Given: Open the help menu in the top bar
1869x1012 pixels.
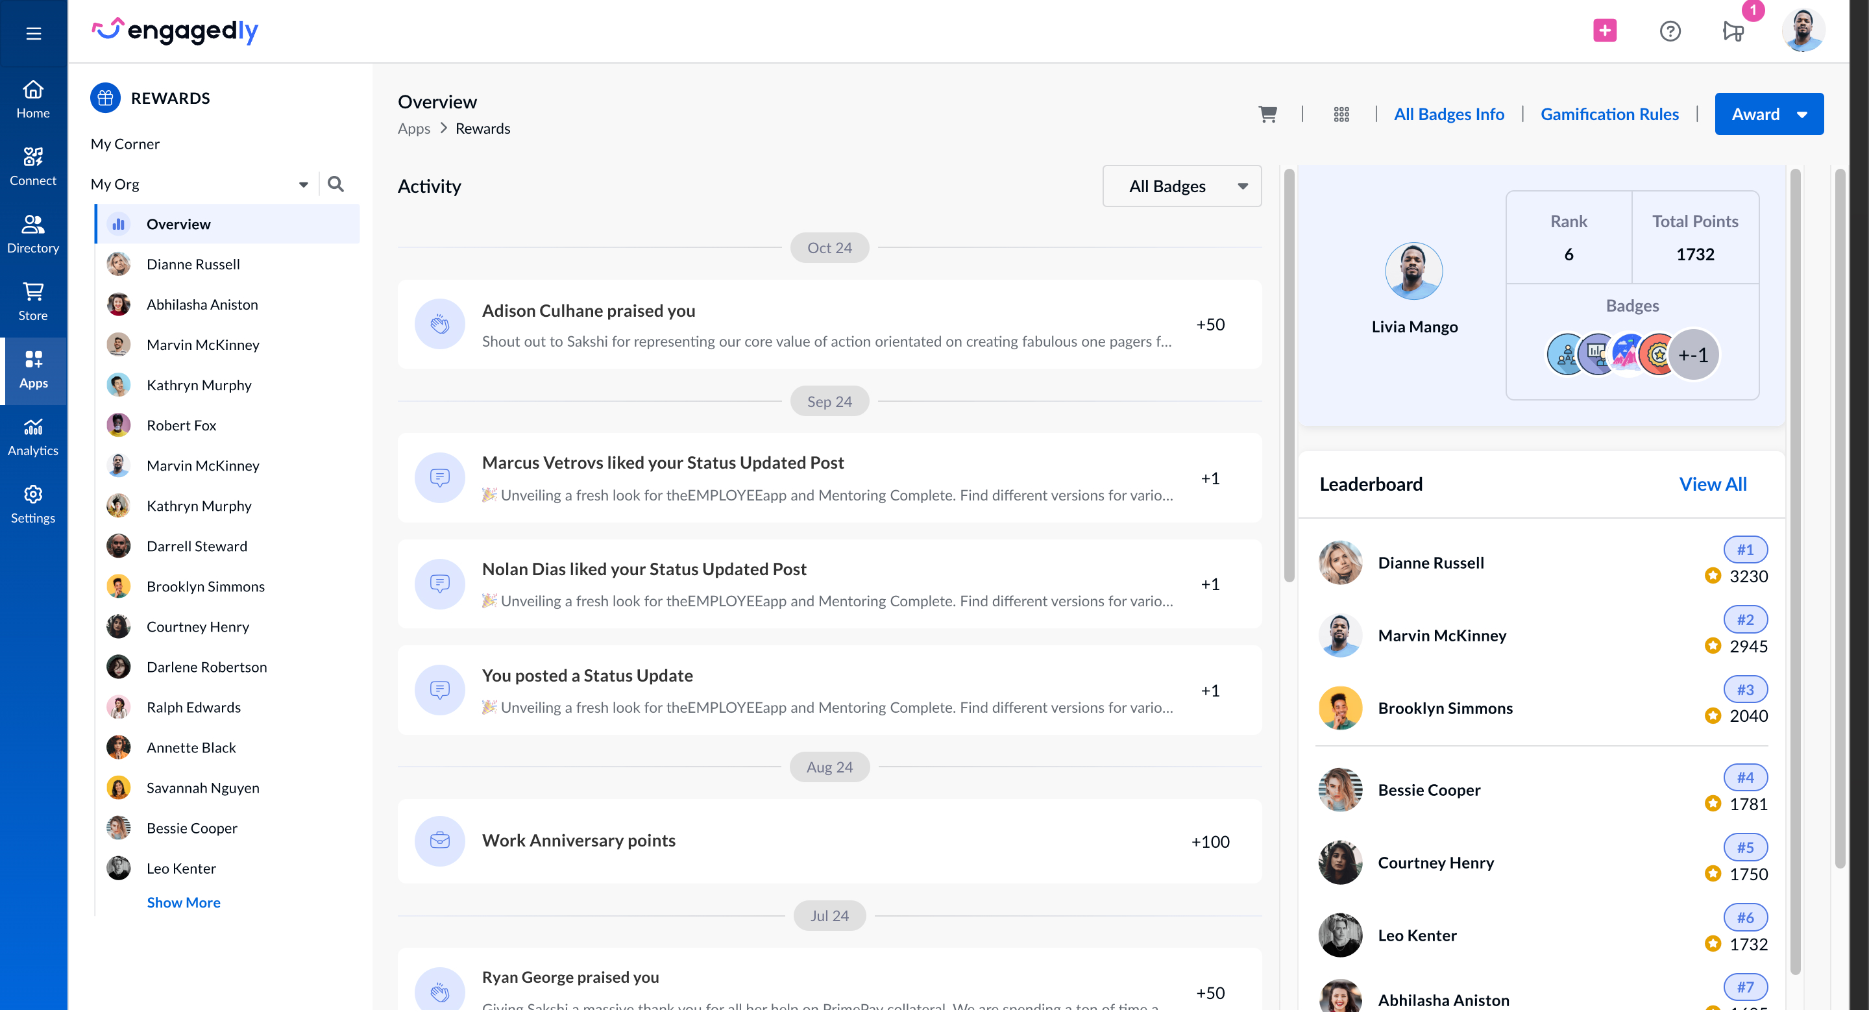Looking at the screenshot, I should [1670, 31].
